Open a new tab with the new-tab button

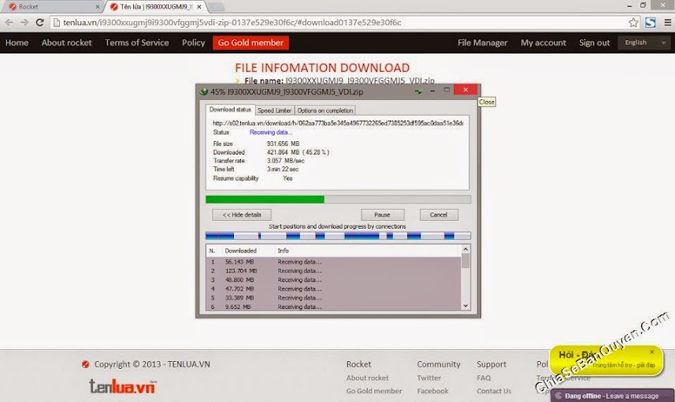[x=216, y=7]
